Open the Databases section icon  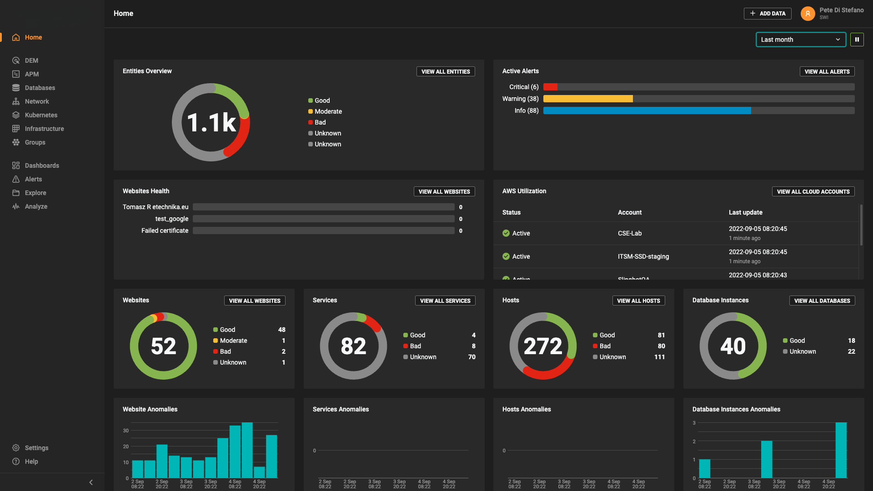[16, 88]
